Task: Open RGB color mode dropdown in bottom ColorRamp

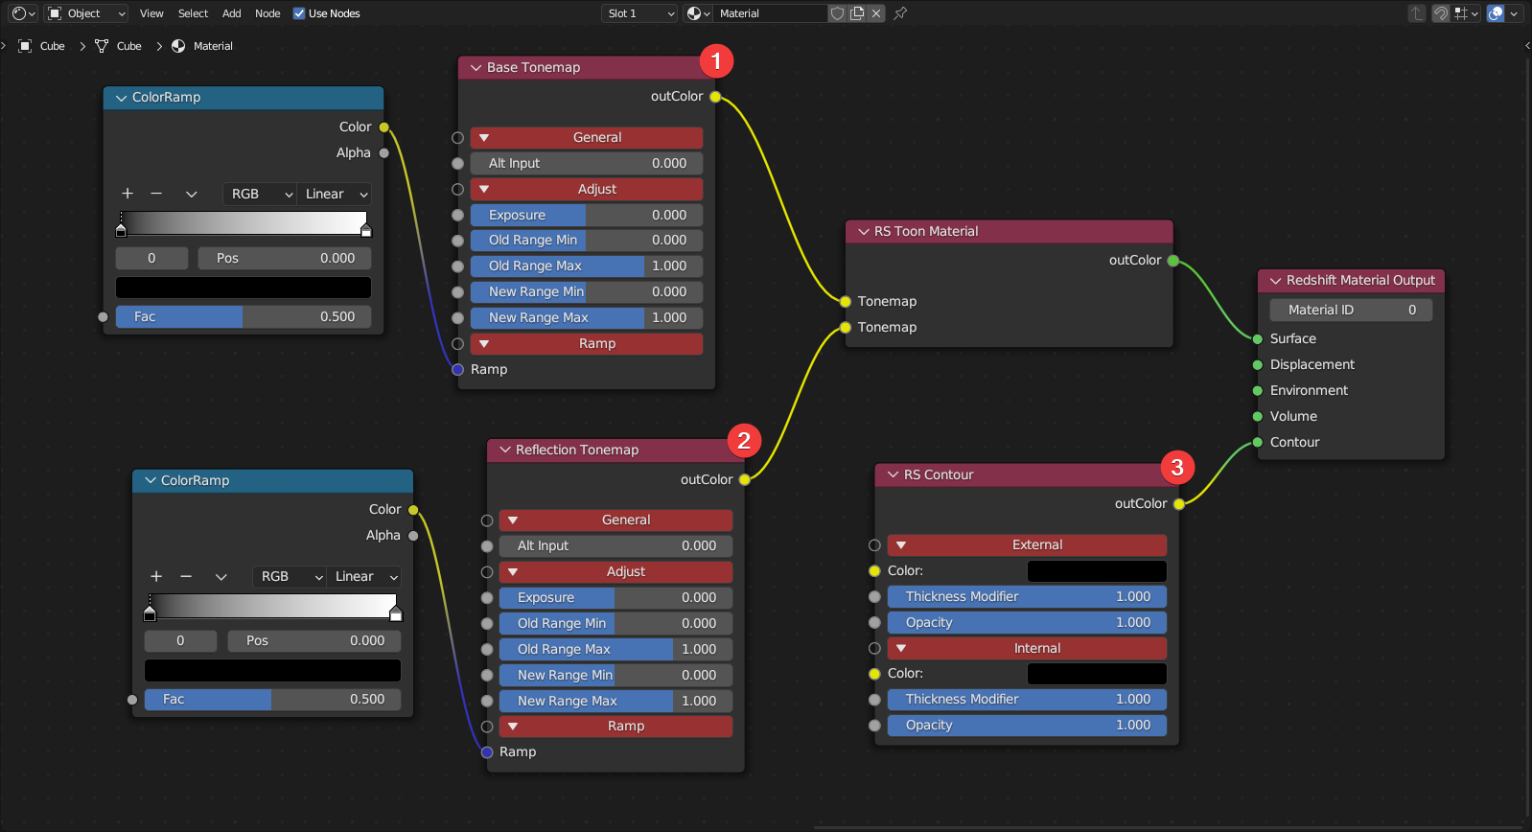Action: click(290, 576)
